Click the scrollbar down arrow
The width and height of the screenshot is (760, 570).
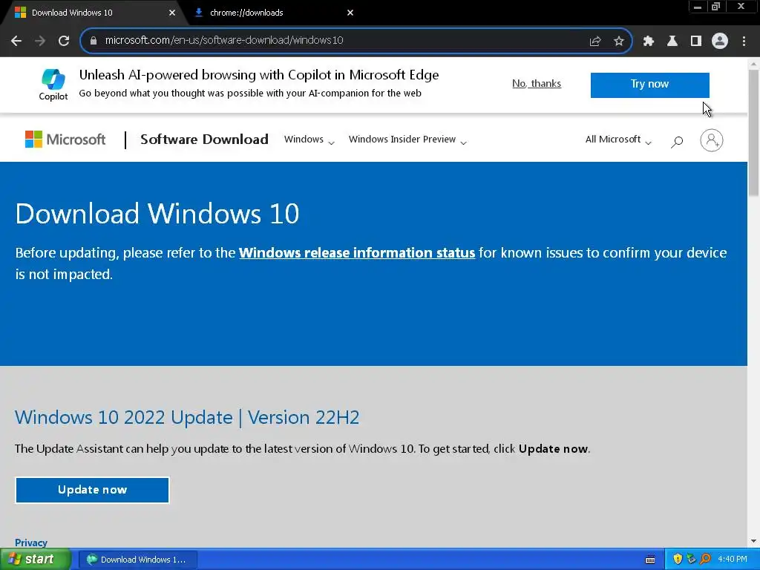753,541
